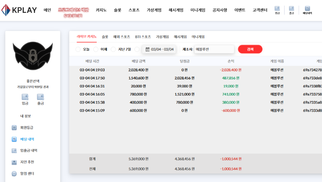322x182 pixels.
Task: Click the 출금 wallet icon under profile
Action: click(x=40, y=99)
